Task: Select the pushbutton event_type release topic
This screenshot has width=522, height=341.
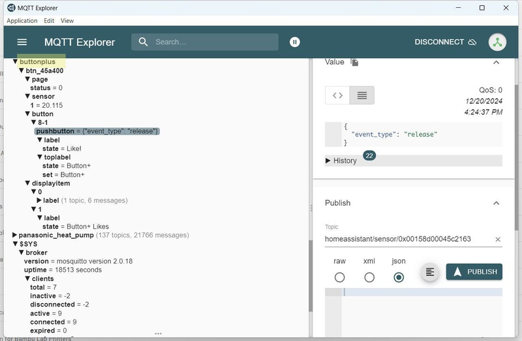Action: point(97,131)
